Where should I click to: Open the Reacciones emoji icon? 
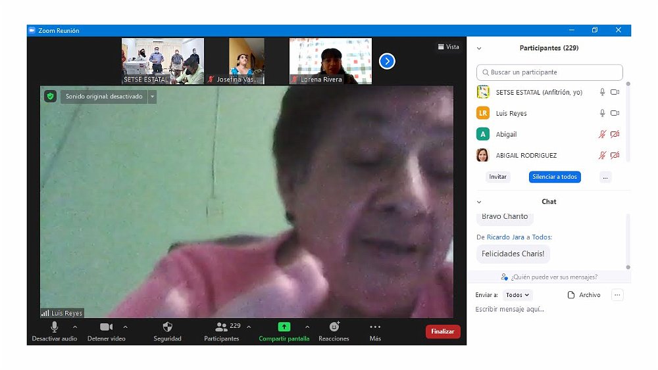(334, 327)
